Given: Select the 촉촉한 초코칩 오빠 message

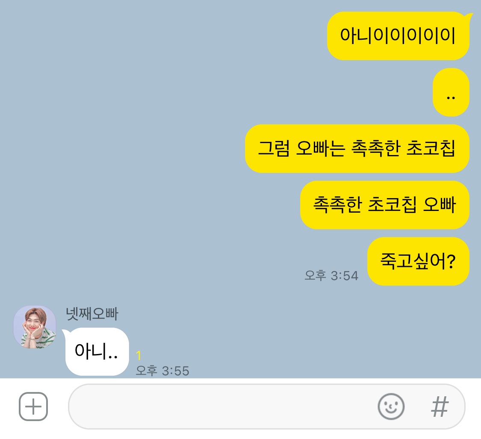Looking at the screenshot, I should pyautogui.click(x=385, y=205).
